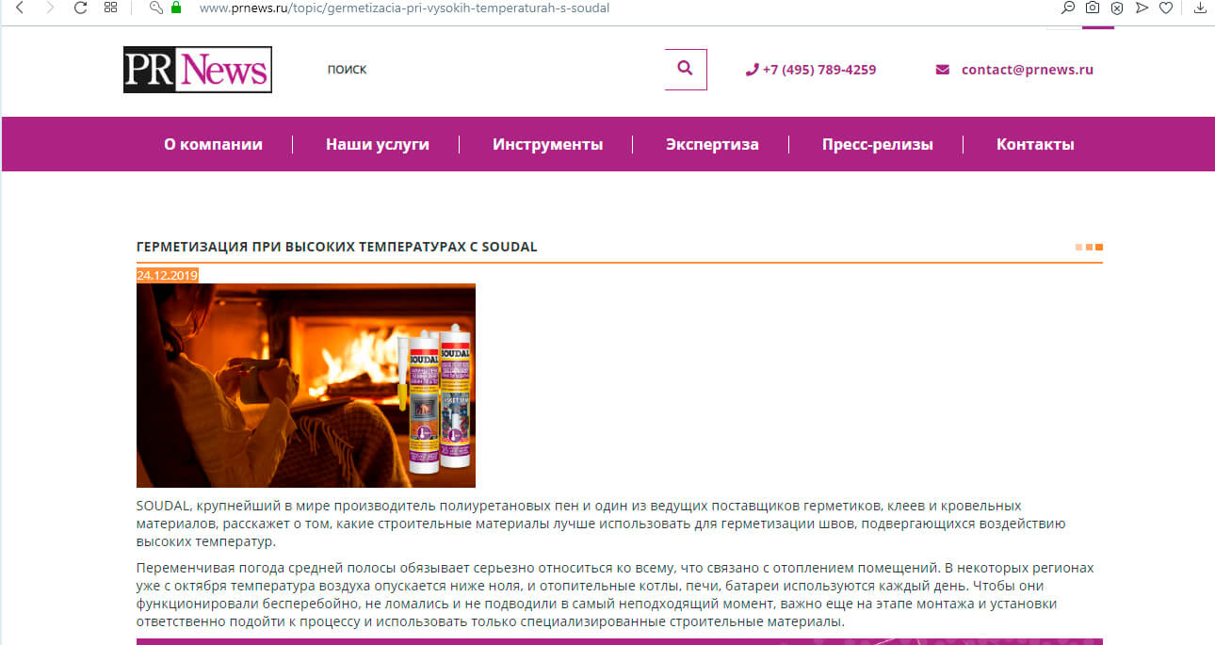Click the send arrow toolbar icon
Screen dimensions: 1215x645
(1142, 8)
